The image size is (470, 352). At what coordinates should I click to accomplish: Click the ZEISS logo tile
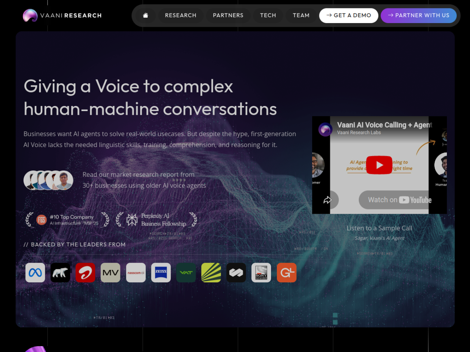coord(161,272)
